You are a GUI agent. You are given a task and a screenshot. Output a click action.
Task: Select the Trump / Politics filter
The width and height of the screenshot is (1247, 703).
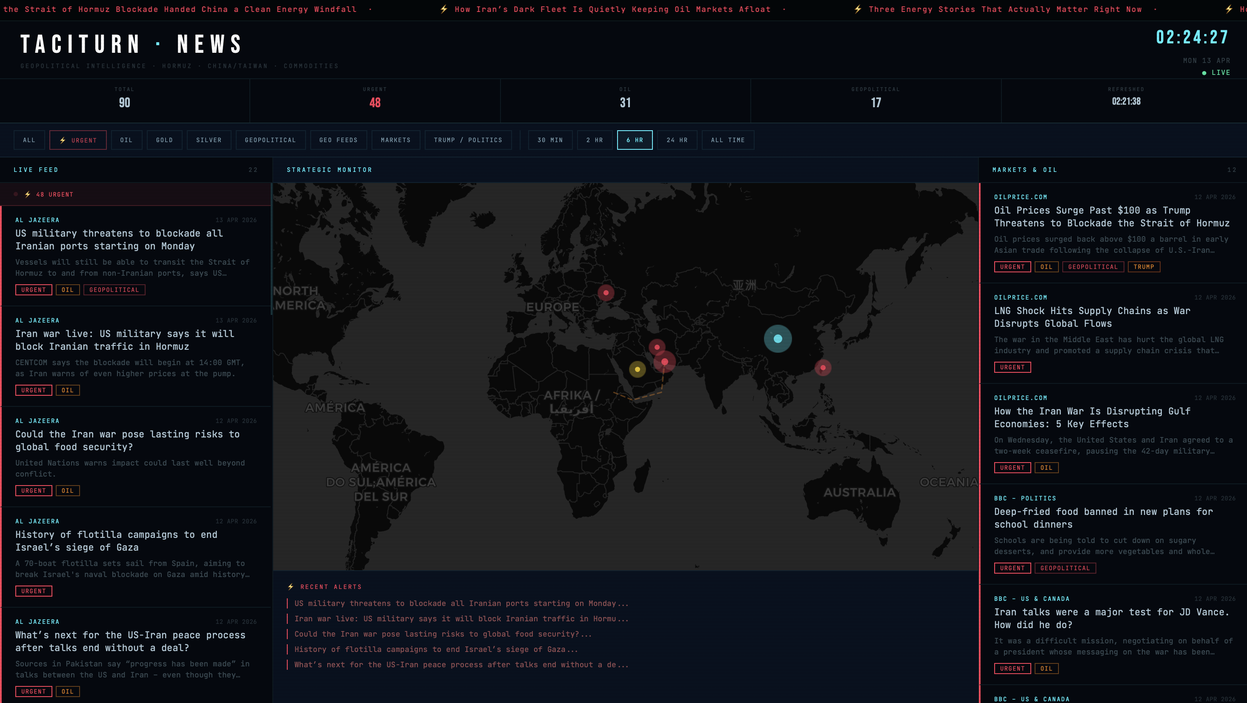468,140
